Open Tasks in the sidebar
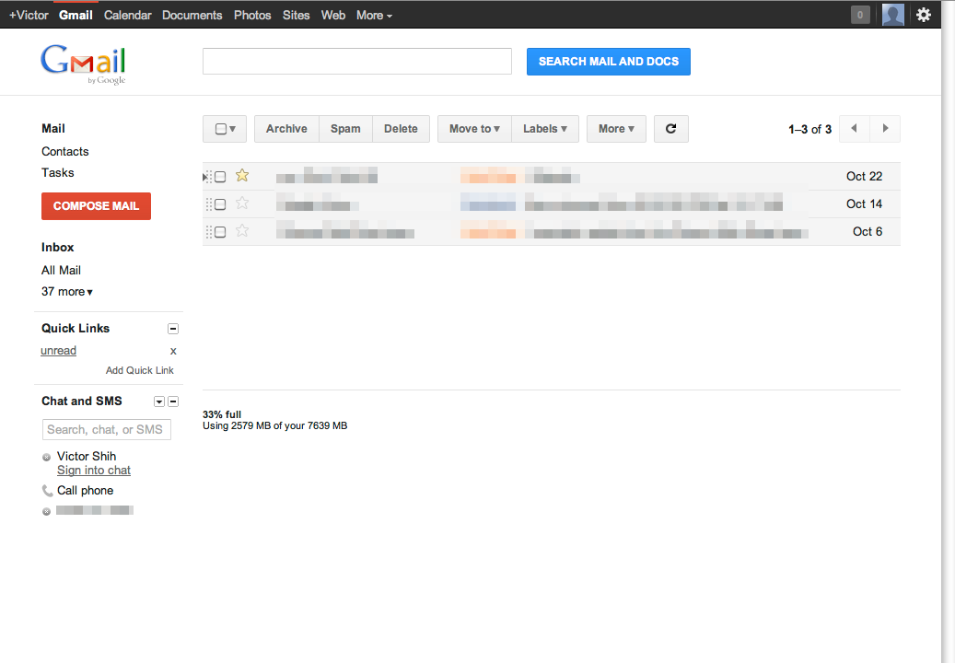Viewport: 955px width, 663px height. 58,172
